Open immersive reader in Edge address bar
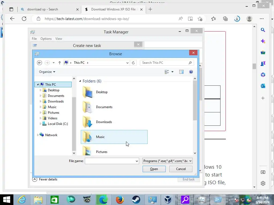Screen dimensions: 274x205 tap(190, 19)
